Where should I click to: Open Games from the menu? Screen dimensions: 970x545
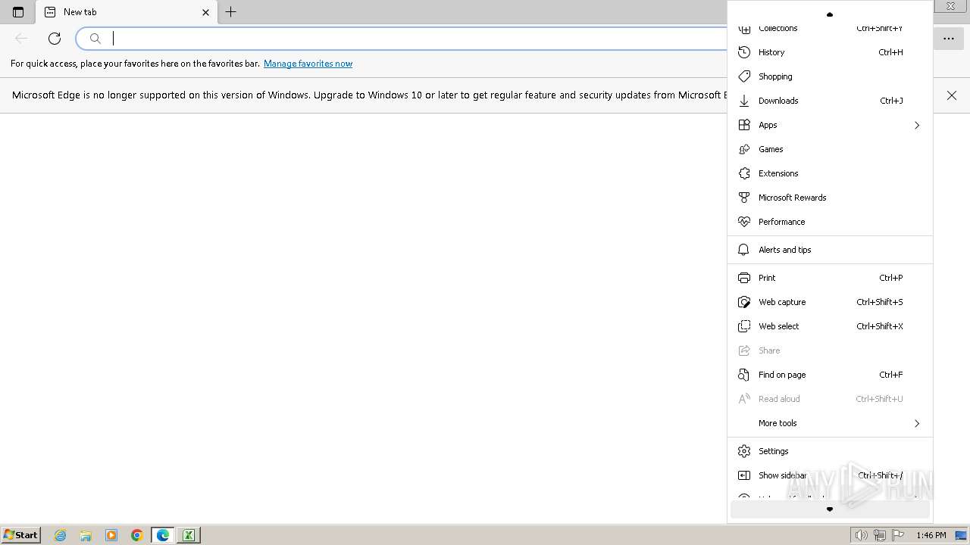point(830,149)
